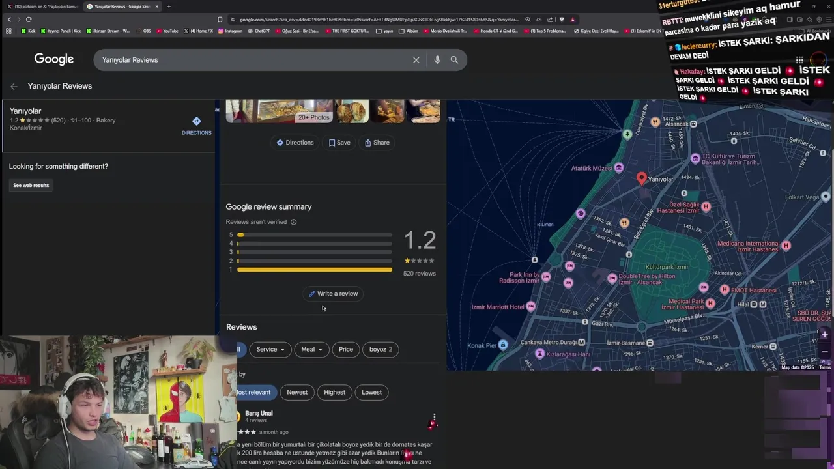834x469 pixels.
Task: Open the Barış Ünal reviewer profile
Action: [x=259, y=413]
